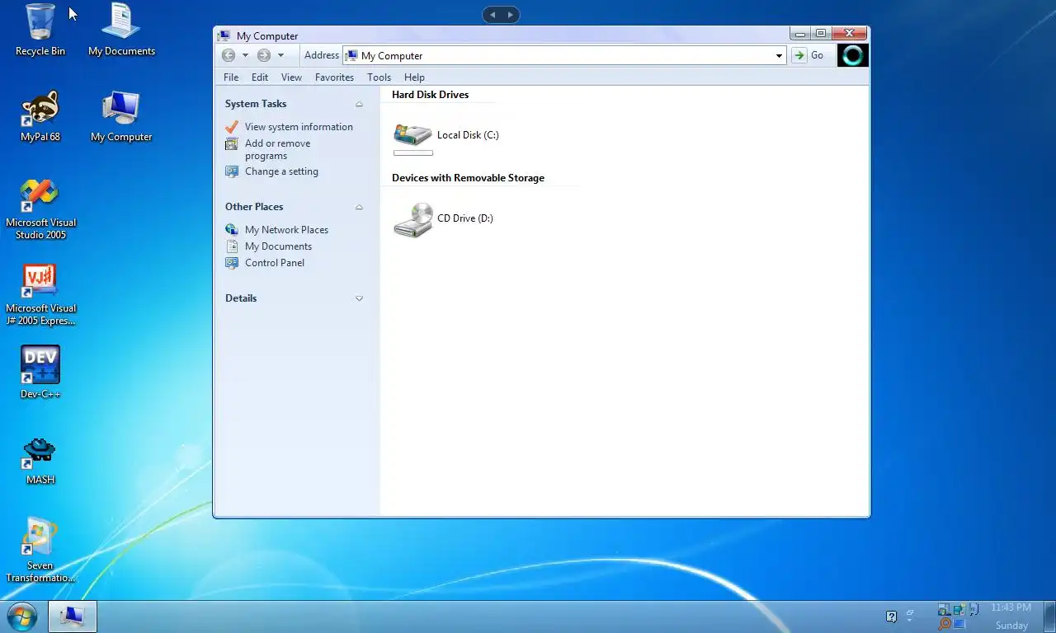The image size is (1056, 633).
Task: Click the help question-mark tray icon
Action: 891,617
